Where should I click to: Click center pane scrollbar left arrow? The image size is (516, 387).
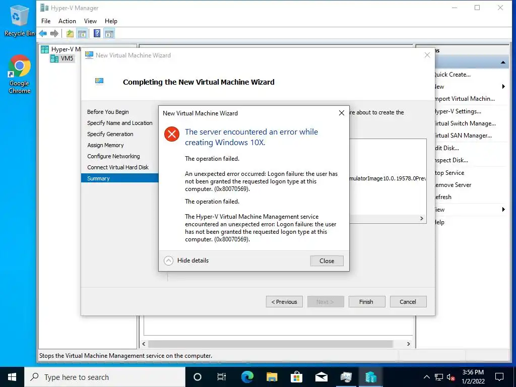(144, 344)
